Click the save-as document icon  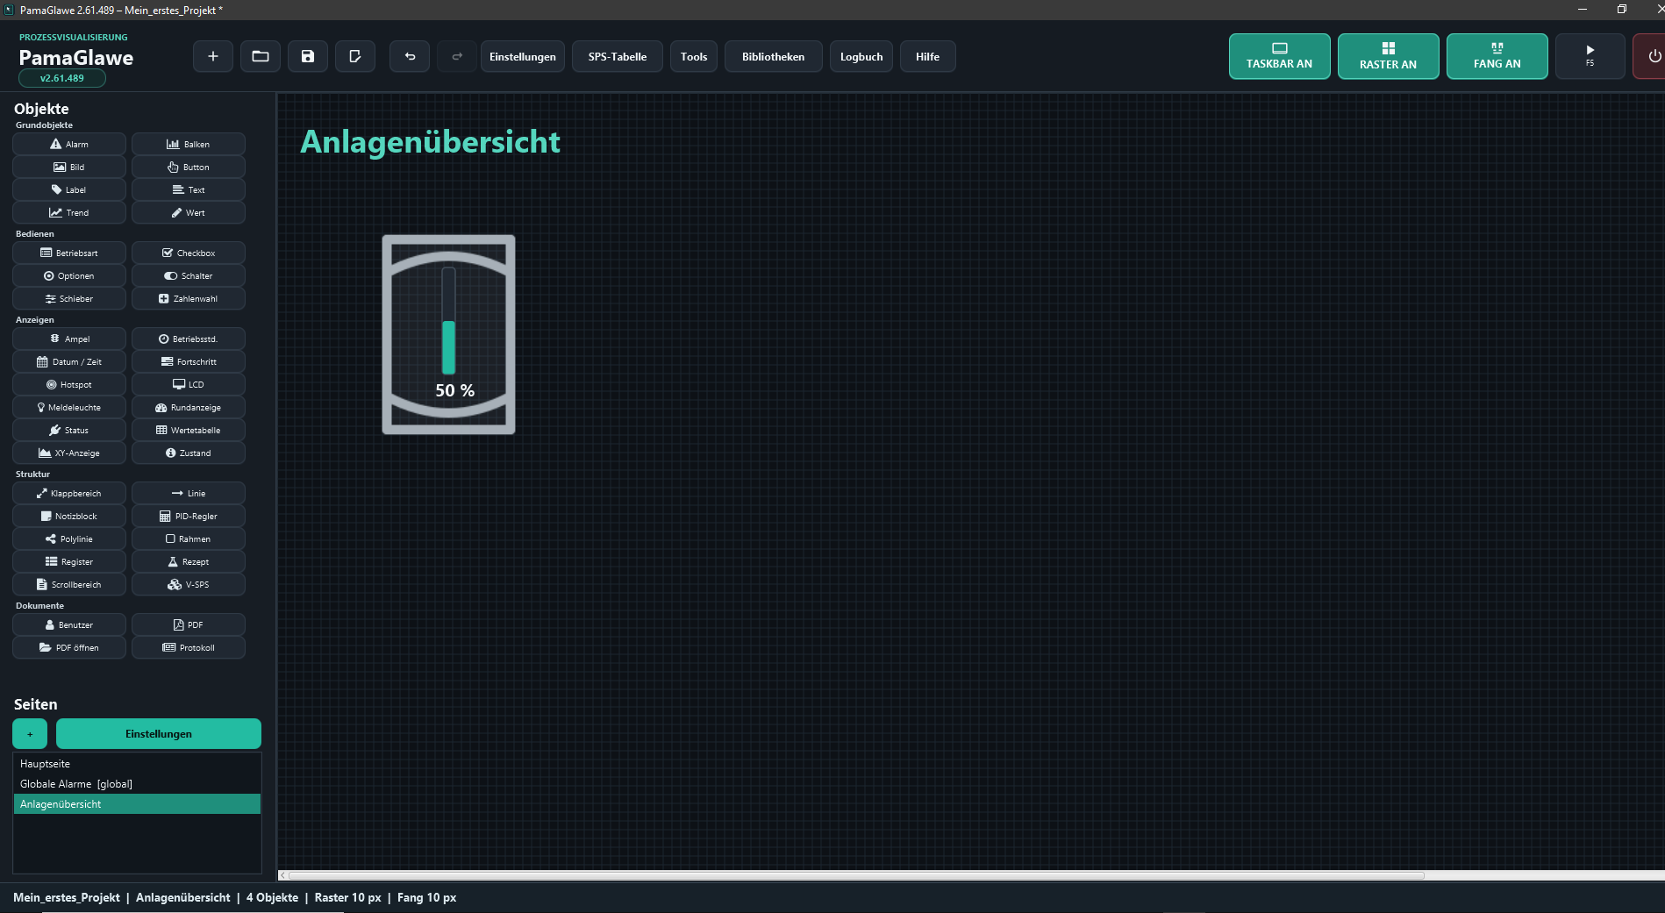pyautogui.click(x=355, y=56)
